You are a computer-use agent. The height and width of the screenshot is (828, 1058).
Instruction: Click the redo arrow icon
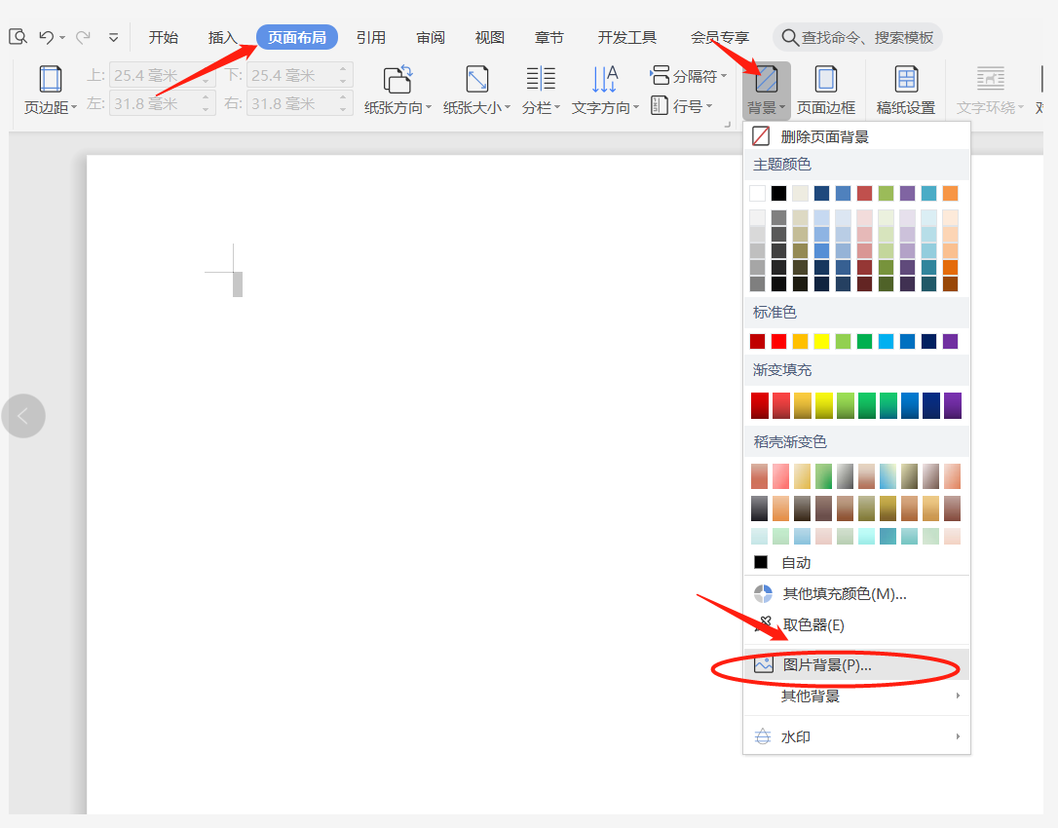(83, 37)
